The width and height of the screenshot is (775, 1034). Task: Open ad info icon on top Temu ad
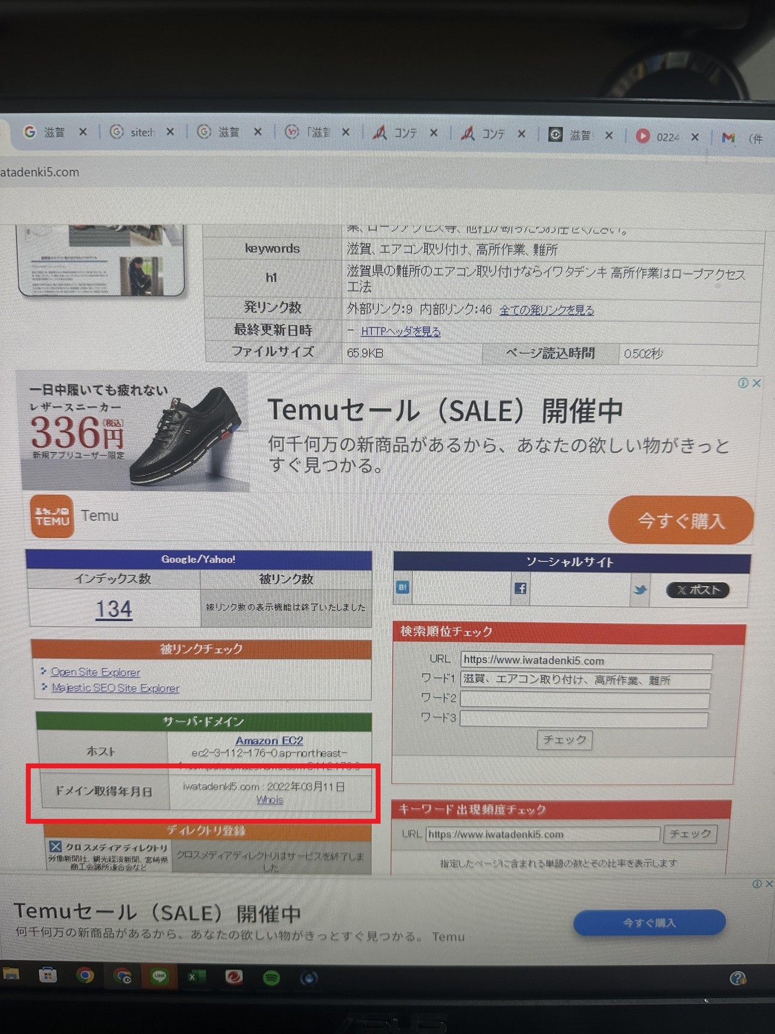[743, 383]
